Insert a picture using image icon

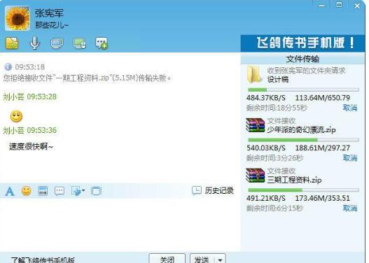pyautogui.click(x=43, y=191)
